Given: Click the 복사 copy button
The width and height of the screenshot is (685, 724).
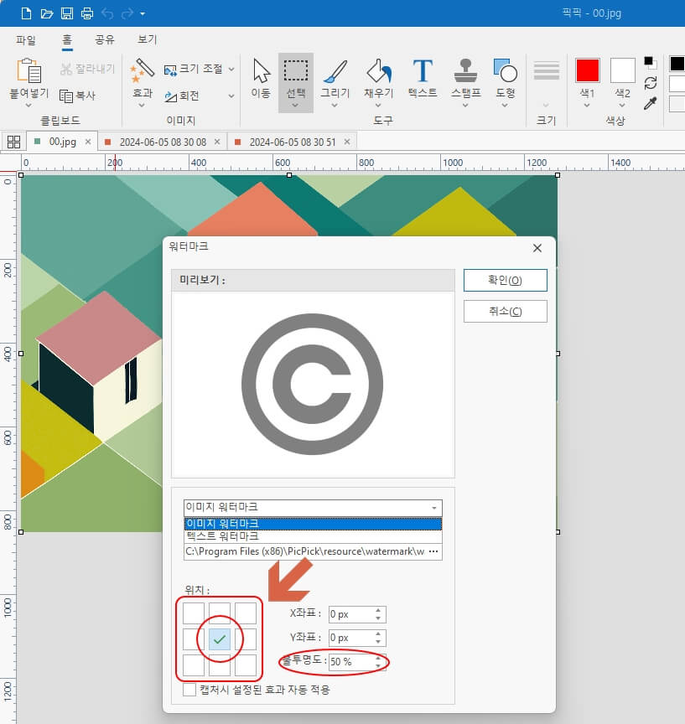Looking at the screenshot, I should [78, 96].
